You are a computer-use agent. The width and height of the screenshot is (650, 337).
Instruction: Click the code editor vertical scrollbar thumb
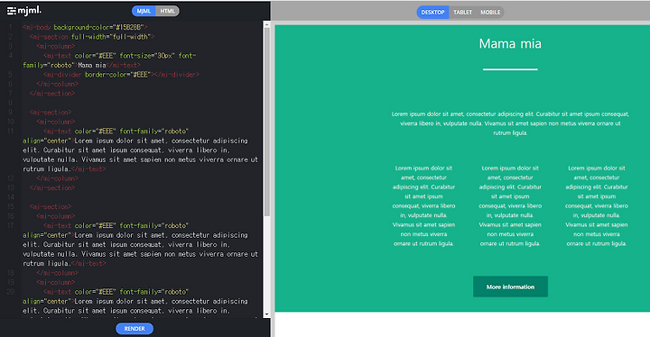pos(267,123)
